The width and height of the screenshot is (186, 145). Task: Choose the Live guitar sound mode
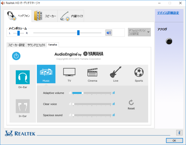(x=116, y=74)
